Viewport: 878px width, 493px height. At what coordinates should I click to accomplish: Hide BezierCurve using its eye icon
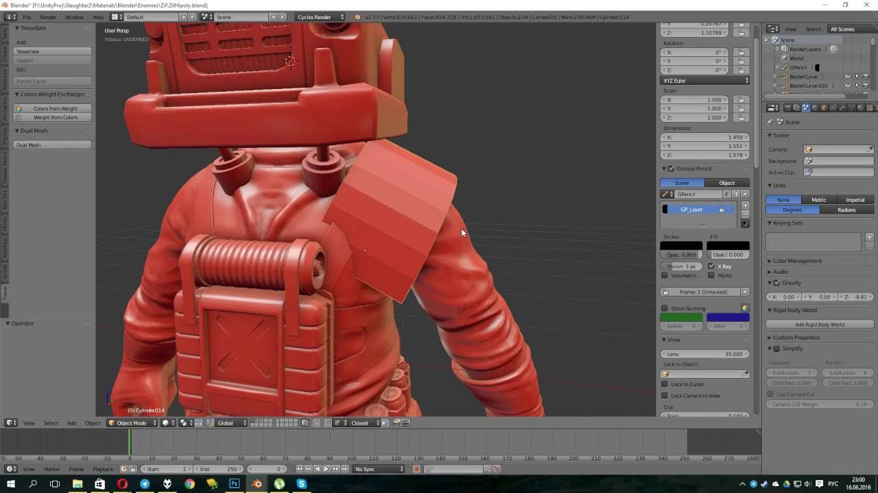[x=847, y=77]
